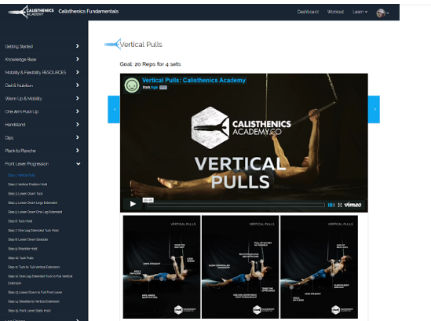431x321 pixels.
Task: Click the video title link on the player
Action: [x=194, y=80]
